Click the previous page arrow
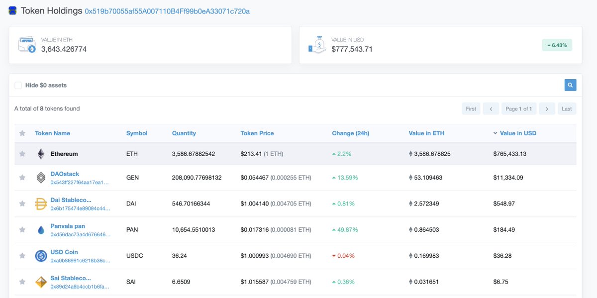This screenshot has width=597, height=298. pyautogui.click(x=491, y=109)
